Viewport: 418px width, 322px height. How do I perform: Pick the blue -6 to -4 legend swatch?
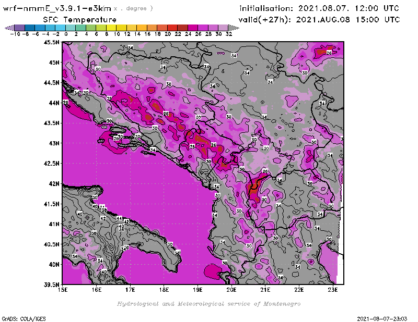click(40, 28)
